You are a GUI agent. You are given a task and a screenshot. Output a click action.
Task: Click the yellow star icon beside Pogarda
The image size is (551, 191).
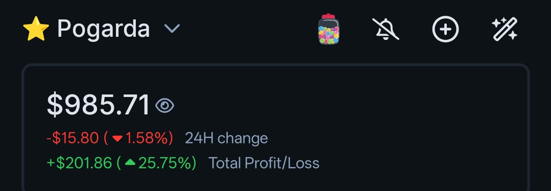pos(36,29)
